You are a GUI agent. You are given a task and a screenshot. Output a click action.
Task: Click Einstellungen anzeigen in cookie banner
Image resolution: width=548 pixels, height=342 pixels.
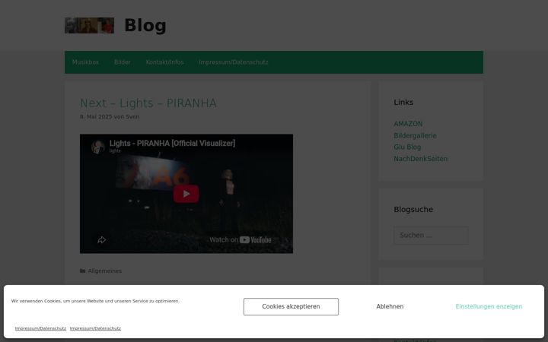[x=489, y=307]
